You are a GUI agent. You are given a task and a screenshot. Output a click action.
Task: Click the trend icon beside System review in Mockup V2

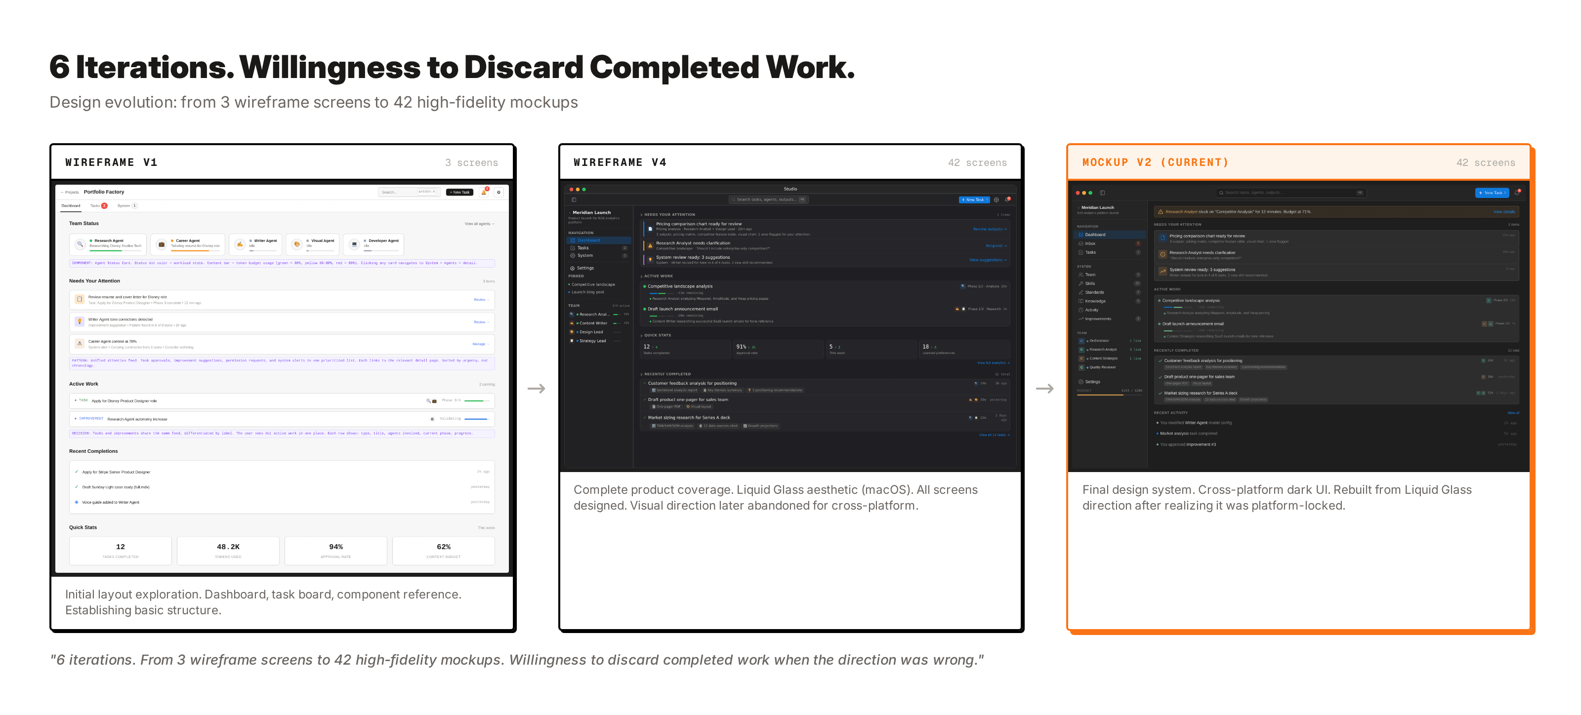click(1163, 271)
